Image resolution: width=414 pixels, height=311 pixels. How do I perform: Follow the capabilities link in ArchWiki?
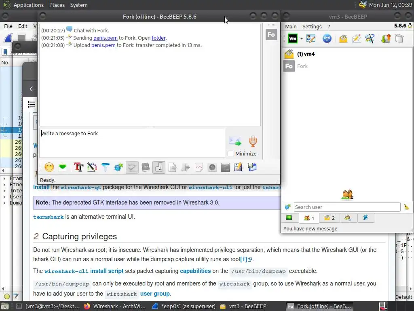195,271
